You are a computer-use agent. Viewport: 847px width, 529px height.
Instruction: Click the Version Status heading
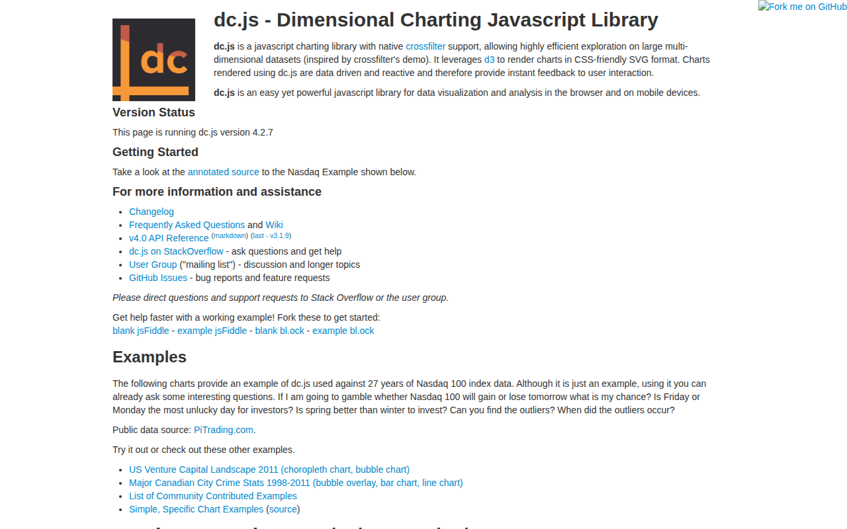tap(154, 112)
